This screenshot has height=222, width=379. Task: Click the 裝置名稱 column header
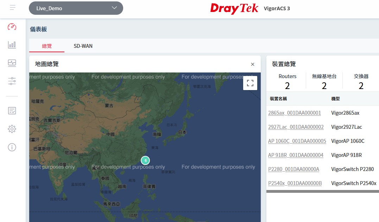[x=278, y=99]
